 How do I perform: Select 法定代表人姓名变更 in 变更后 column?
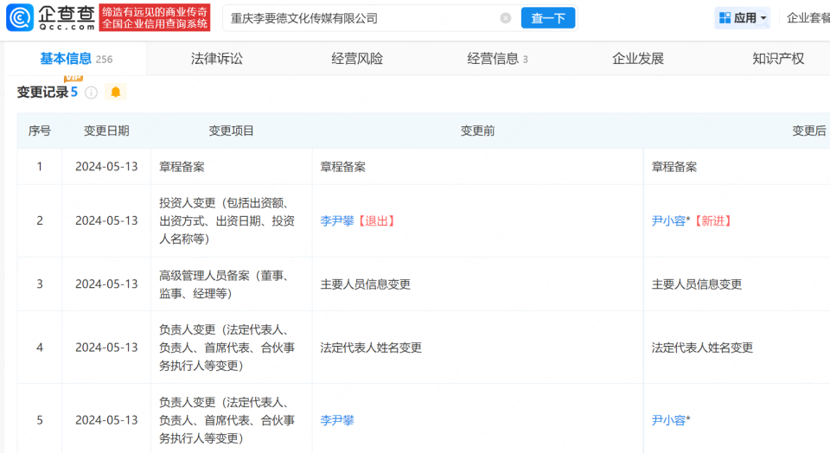click(702, 348)
